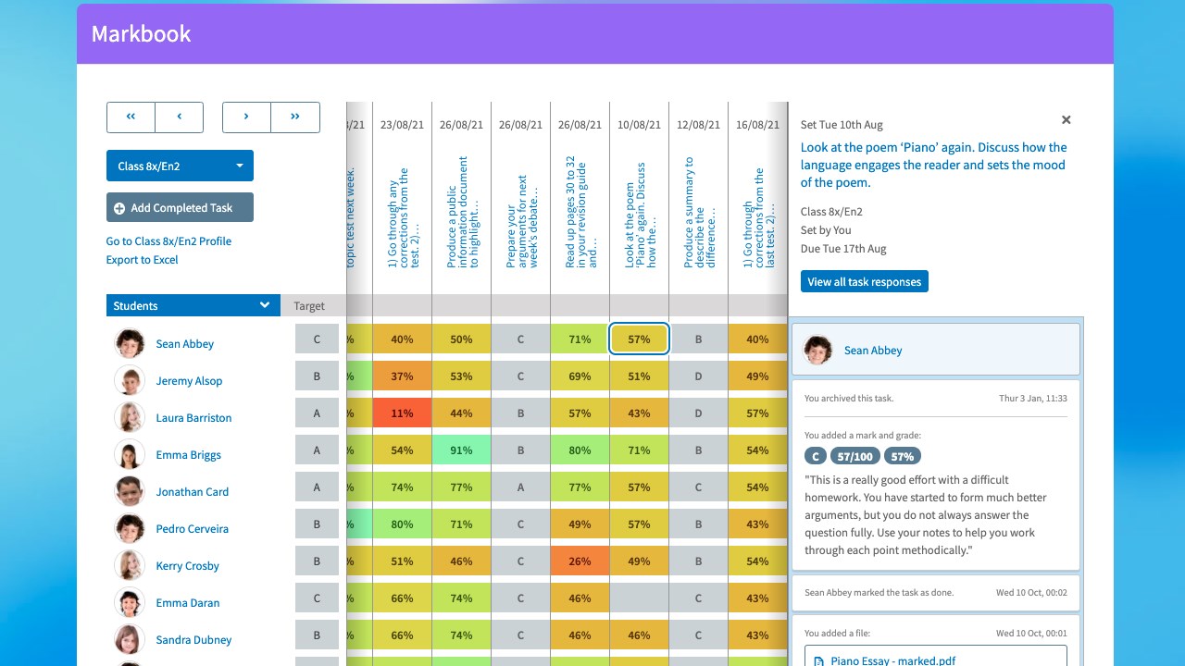Click Jonathan Card's avatar
The image size is (1185, 666).
tap(130, 491)
